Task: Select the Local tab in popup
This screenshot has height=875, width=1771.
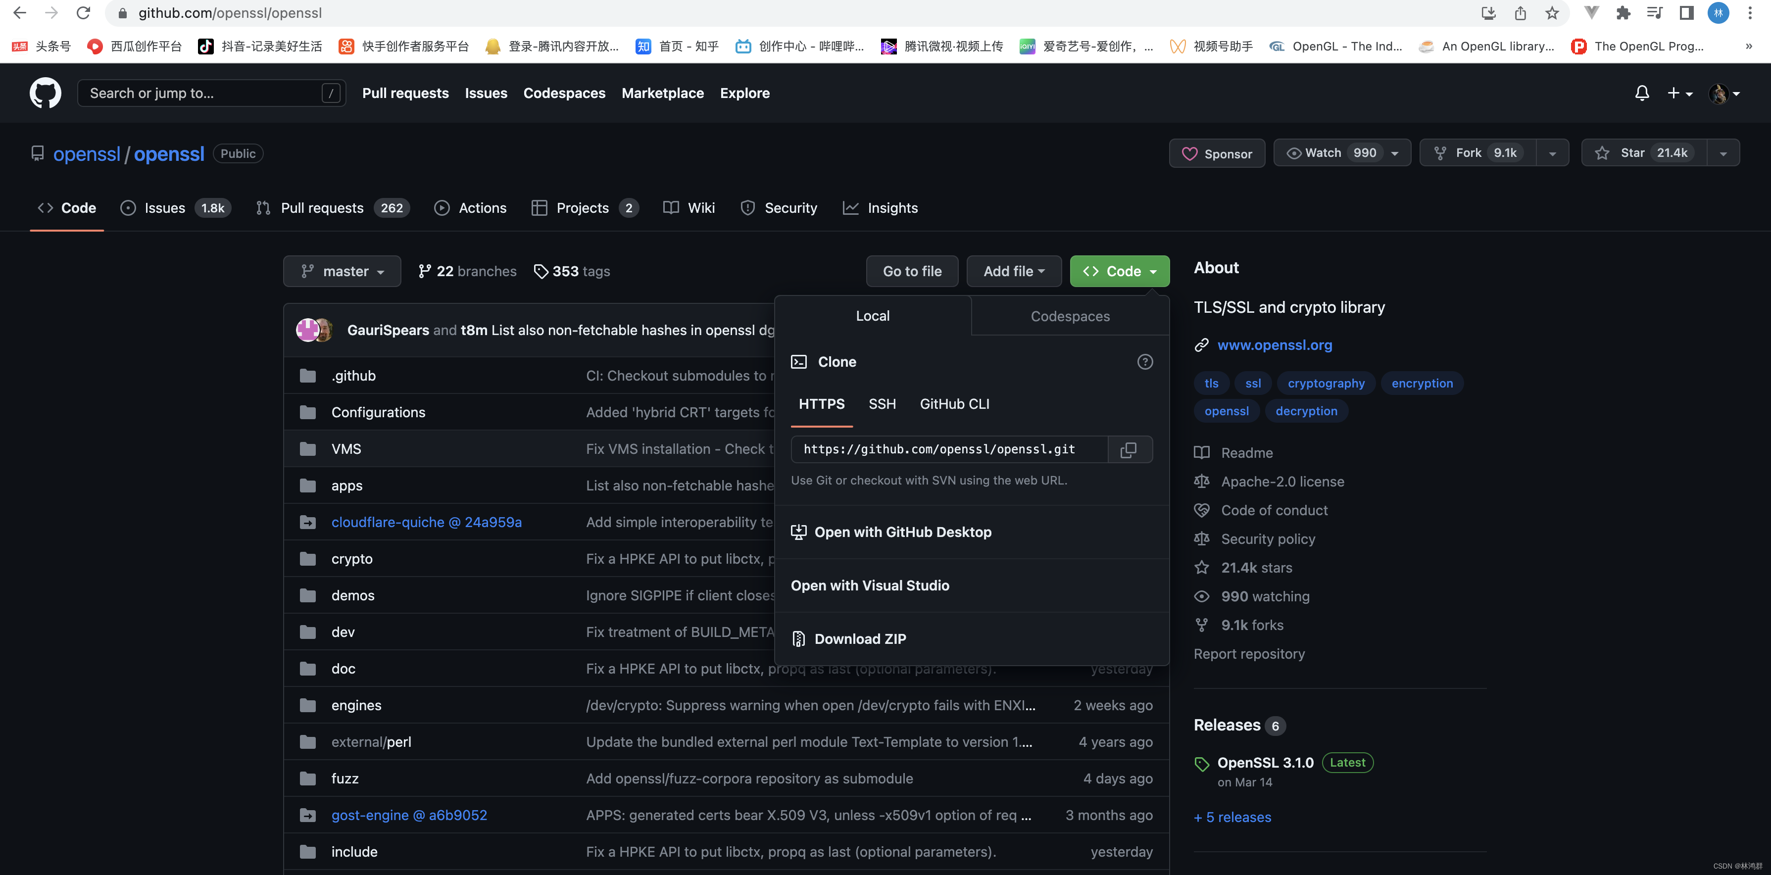Action: coord(873,315)
